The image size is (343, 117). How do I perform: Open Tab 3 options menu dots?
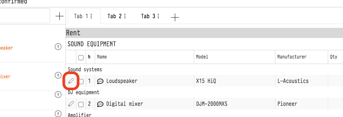[158, 16]
